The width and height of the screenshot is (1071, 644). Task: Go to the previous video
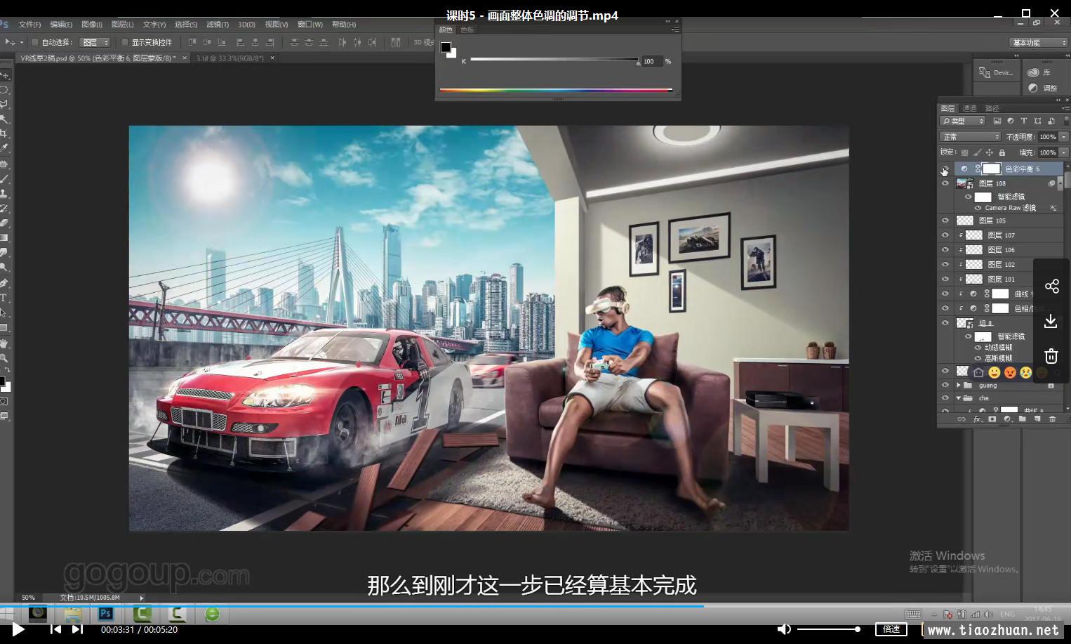click(55, 629)
